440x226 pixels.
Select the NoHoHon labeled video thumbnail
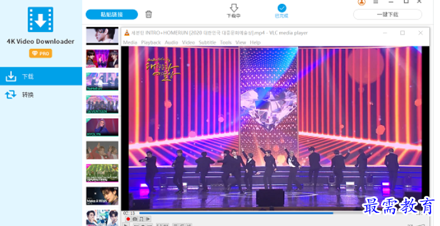(x=102, y=82)
